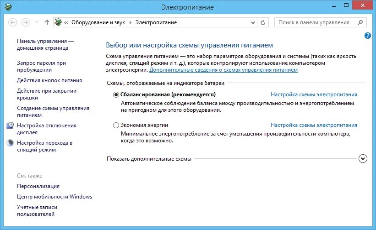Close the Электропитание window

(x=362, y=5)
